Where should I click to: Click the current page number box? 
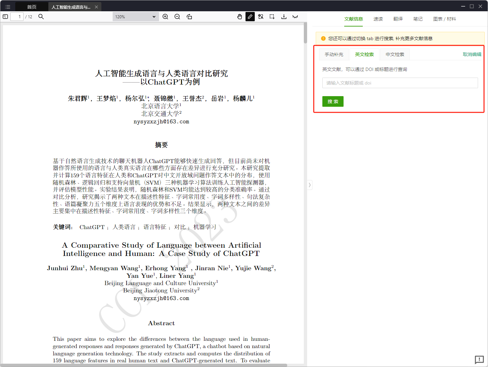tap(17, 17)
